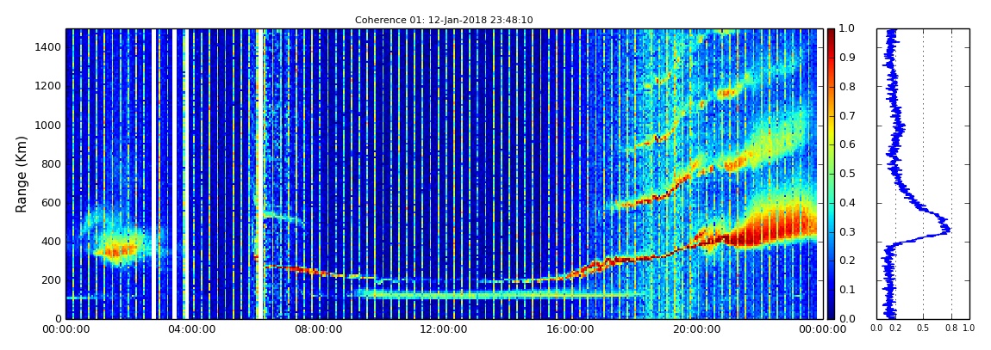Click the 600 range tick label
The image size is (991, 350).
51,202
